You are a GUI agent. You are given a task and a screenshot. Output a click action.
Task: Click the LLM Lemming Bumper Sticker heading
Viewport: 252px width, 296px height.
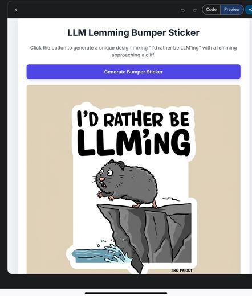click(133, 32)
